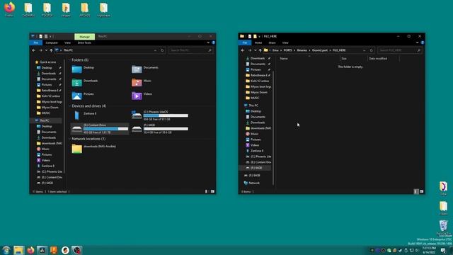453x255 pixels.
Task: Switch FILE_HERE window to details view
Action: pyautogui.click(x=416, y=191)
